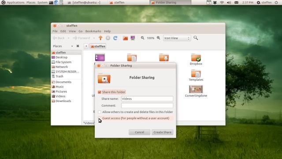Select Documents bookmark in sidebar

point(66,82)
